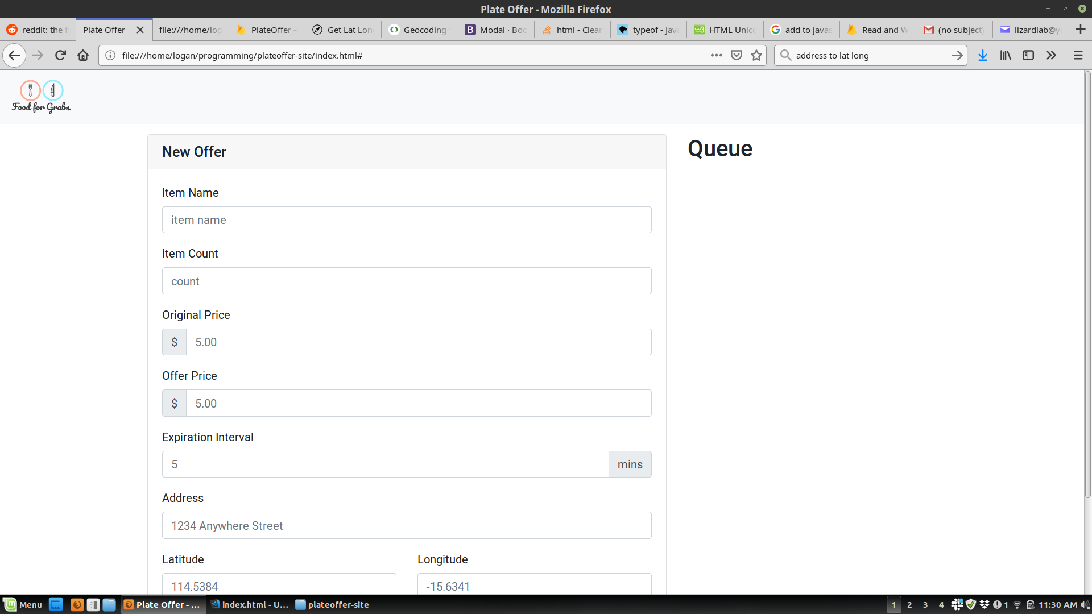Show site information icon in URL bar
Image resolution: width=1092 pixels, height=614 pixels.
click(110, 55)
